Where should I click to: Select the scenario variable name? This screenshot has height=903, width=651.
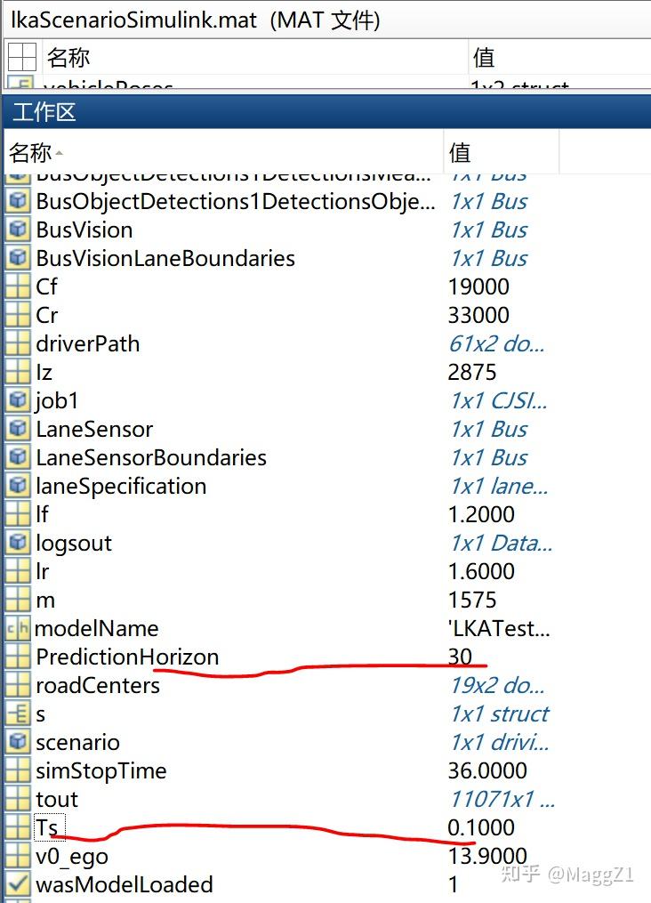pos(77,742)
